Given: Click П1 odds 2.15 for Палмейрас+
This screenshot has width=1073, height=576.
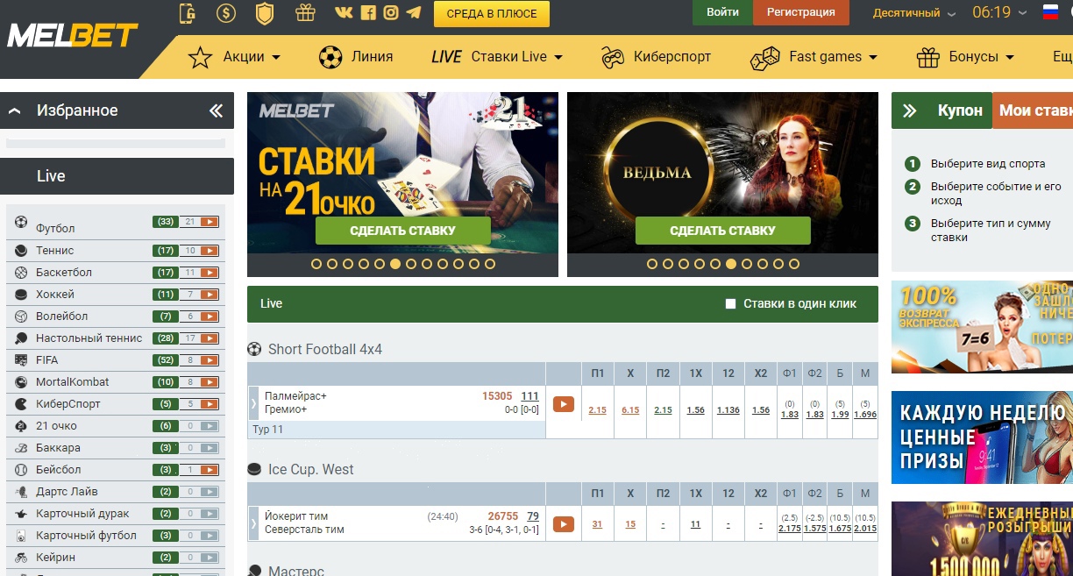Looking at the screenshot, I should [x=598, y=409].
